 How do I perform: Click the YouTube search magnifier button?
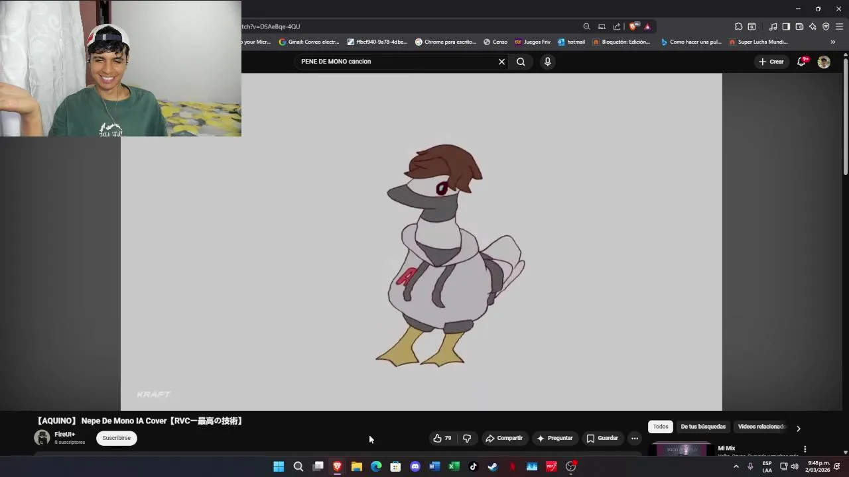(521, 62)
